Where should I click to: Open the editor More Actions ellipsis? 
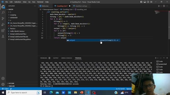coord(167,6)
